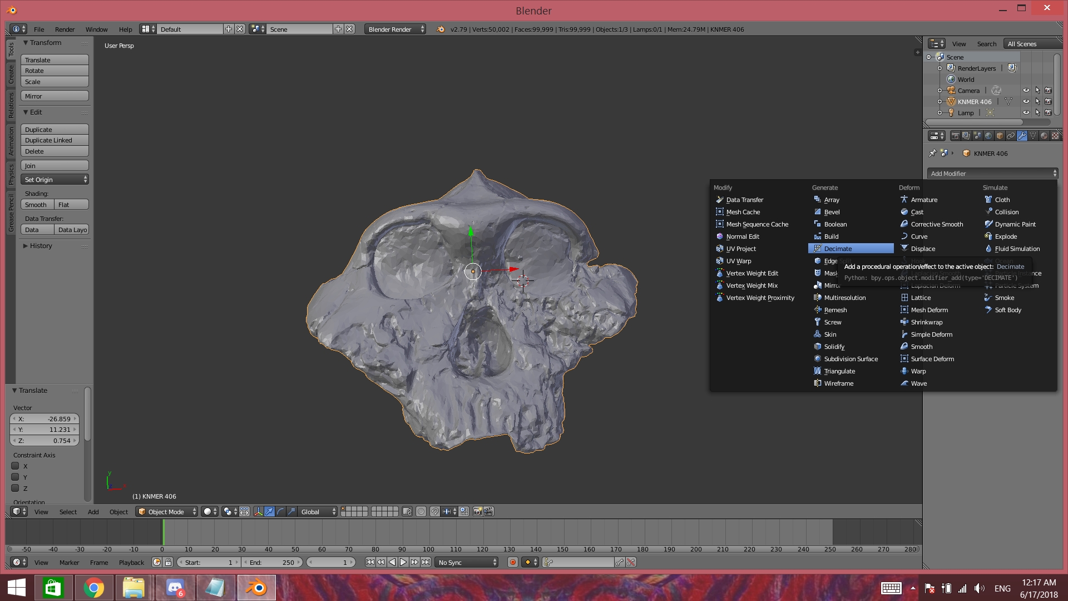Open the Render properties tab (camera icon)
This screenshot has width=1068, height=601.
coord(955,136)
